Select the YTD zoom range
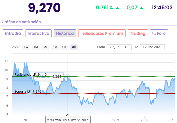This screenshot has width=177, height=123. tap(64, 47)
